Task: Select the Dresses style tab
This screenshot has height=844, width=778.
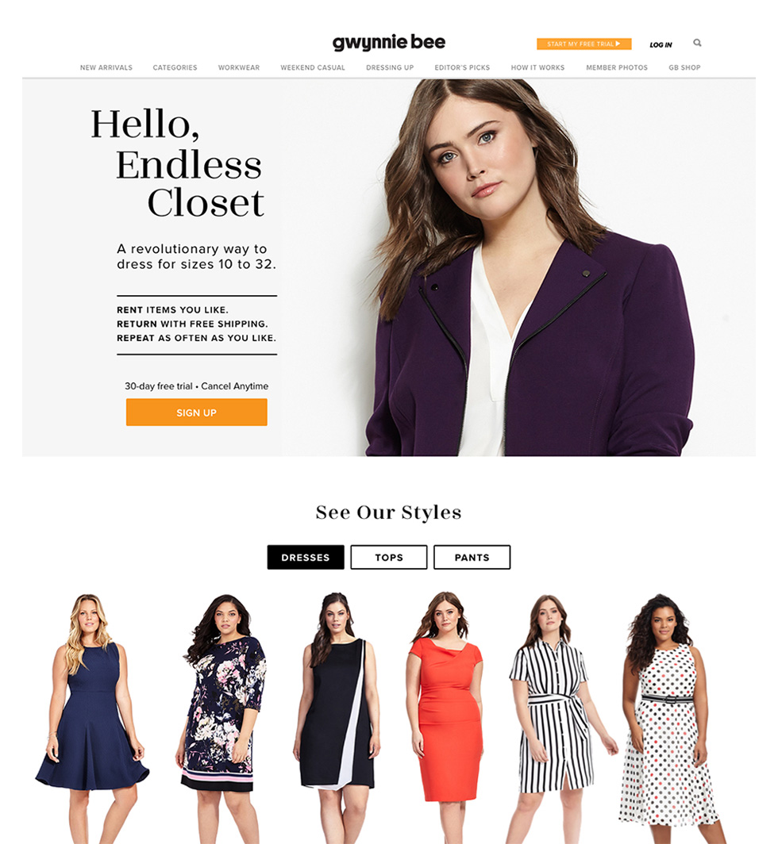Action: click(x=306, y=557)
